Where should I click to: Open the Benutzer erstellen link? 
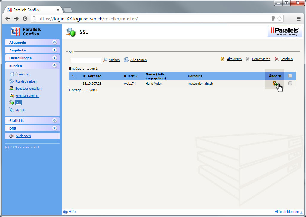point(28,89)
